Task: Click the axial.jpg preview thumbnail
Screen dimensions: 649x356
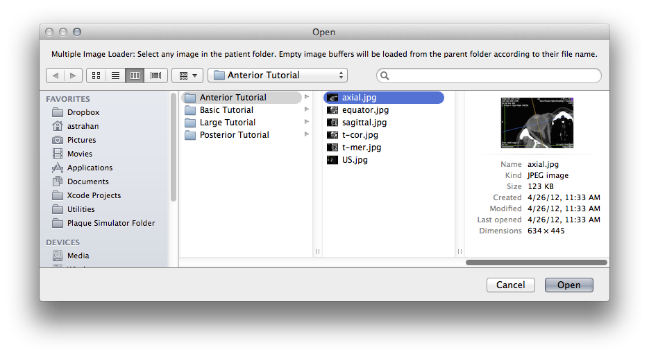Action: [x=537, y=123]
